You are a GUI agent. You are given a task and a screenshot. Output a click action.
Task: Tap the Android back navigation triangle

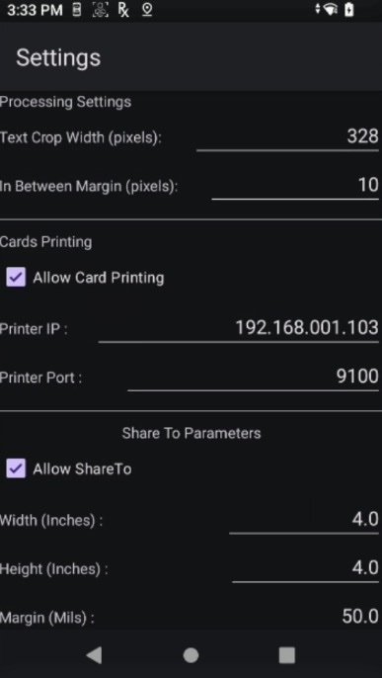click(x=94, y=655)
